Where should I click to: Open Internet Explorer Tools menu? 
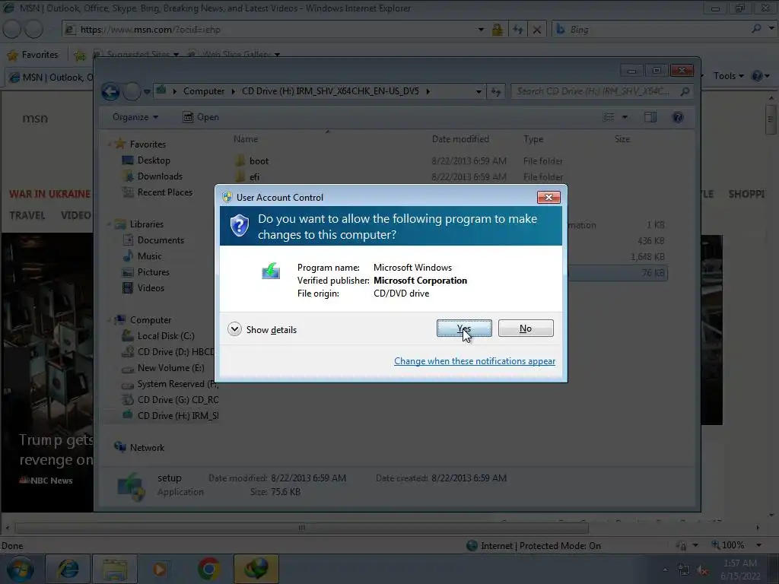(728, 76)
